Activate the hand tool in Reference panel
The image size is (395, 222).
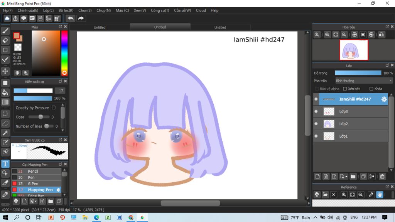pos(380,195)
